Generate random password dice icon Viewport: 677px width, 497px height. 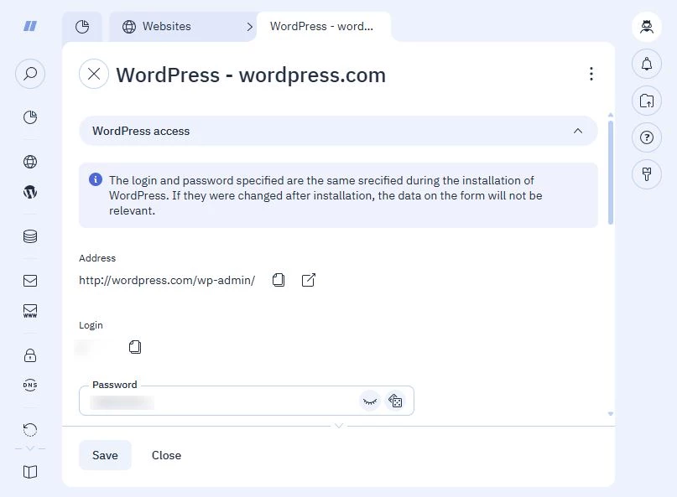click(395, 401)
